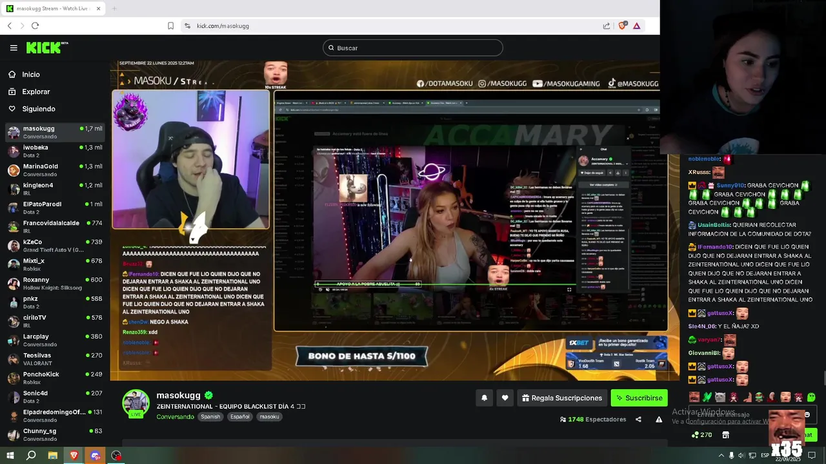Image resolution: width=826 pixels, height=464 pixels.
Task: Click the green ghost emote in the chat emote row
Action: (x=811, y=397)
